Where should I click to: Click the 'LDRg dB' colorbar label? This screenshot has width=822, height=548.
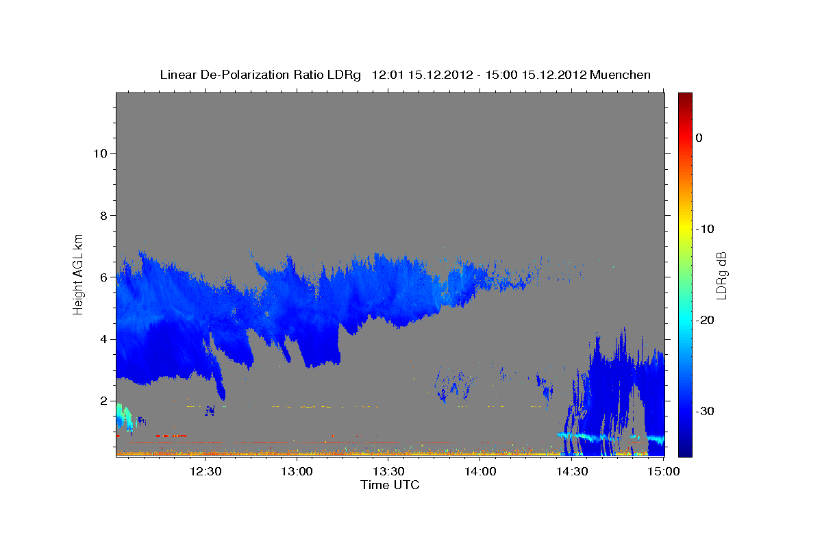[x=721, y=276]
